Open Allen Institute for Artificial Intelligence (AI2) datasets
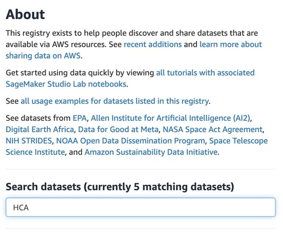 point(170,118)
